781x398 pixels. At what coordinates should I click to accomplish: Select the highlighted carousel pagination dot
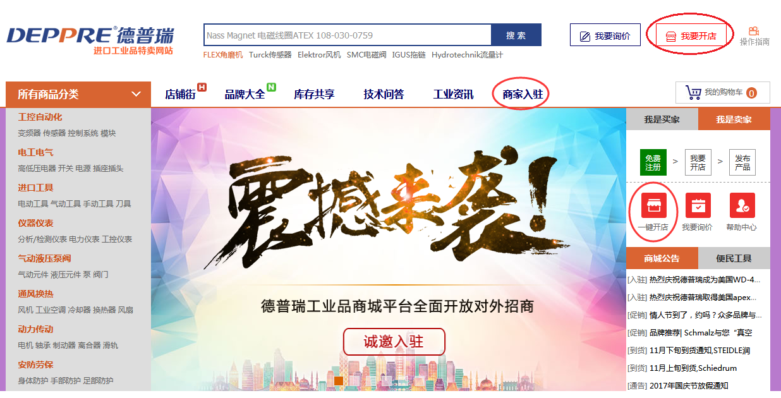click(x=339, y=381)
